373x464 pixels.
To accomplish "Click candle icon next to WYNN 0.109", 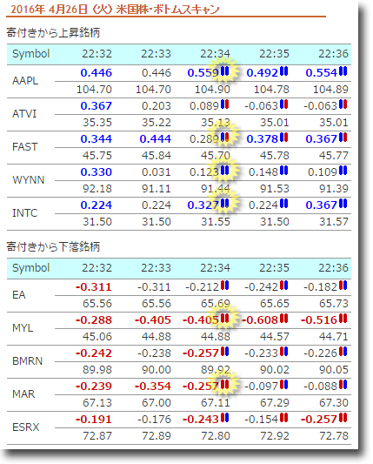I will pyautogui.click(x=343, y=171).
